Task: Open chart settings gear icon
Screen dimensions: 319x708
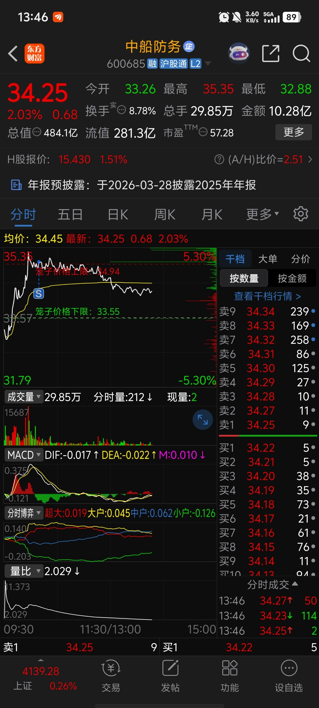Action: tap(301, 214)
